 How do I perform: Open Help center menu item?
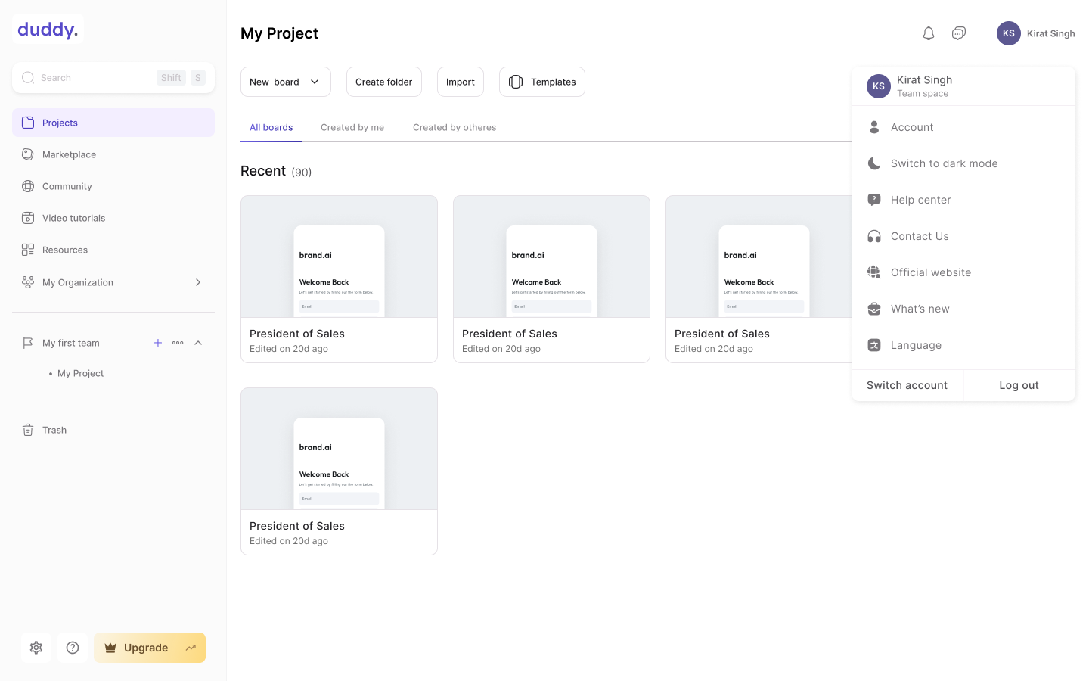(x=963, y=200)
